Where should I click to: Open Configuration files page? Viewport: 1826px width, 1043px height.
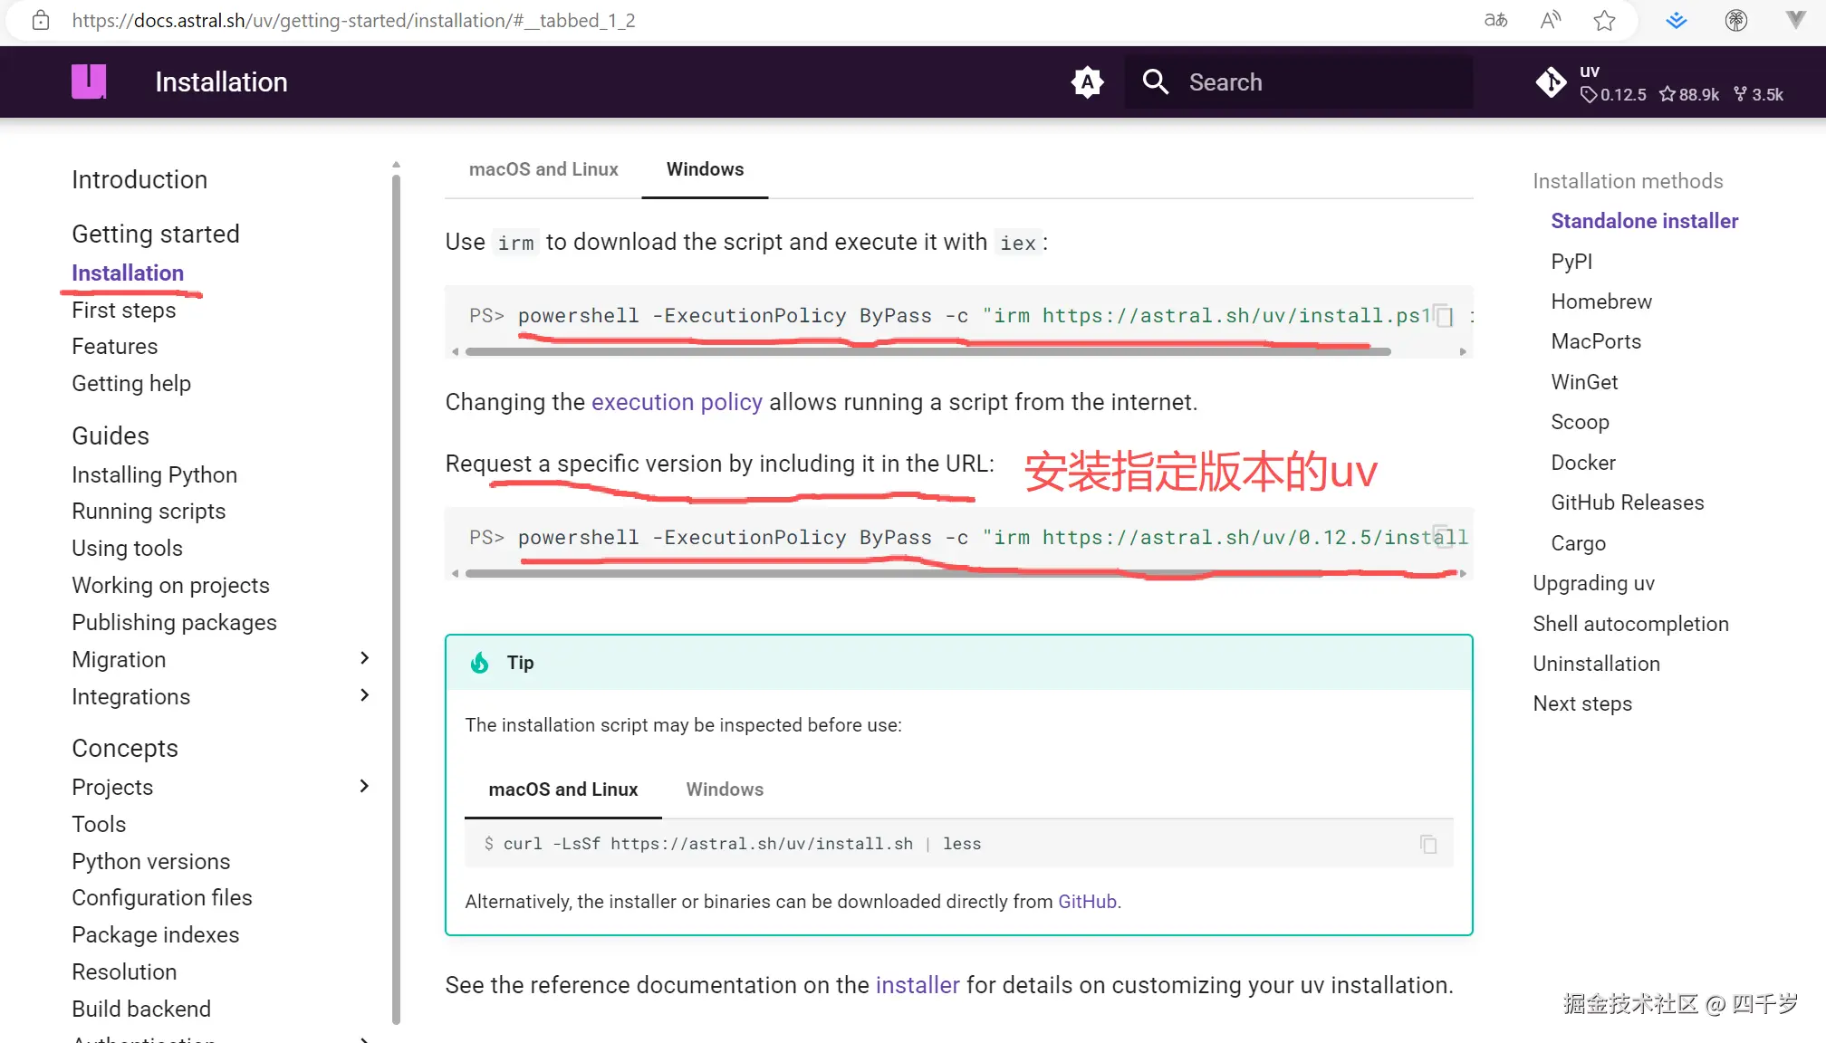click(162, 897)
